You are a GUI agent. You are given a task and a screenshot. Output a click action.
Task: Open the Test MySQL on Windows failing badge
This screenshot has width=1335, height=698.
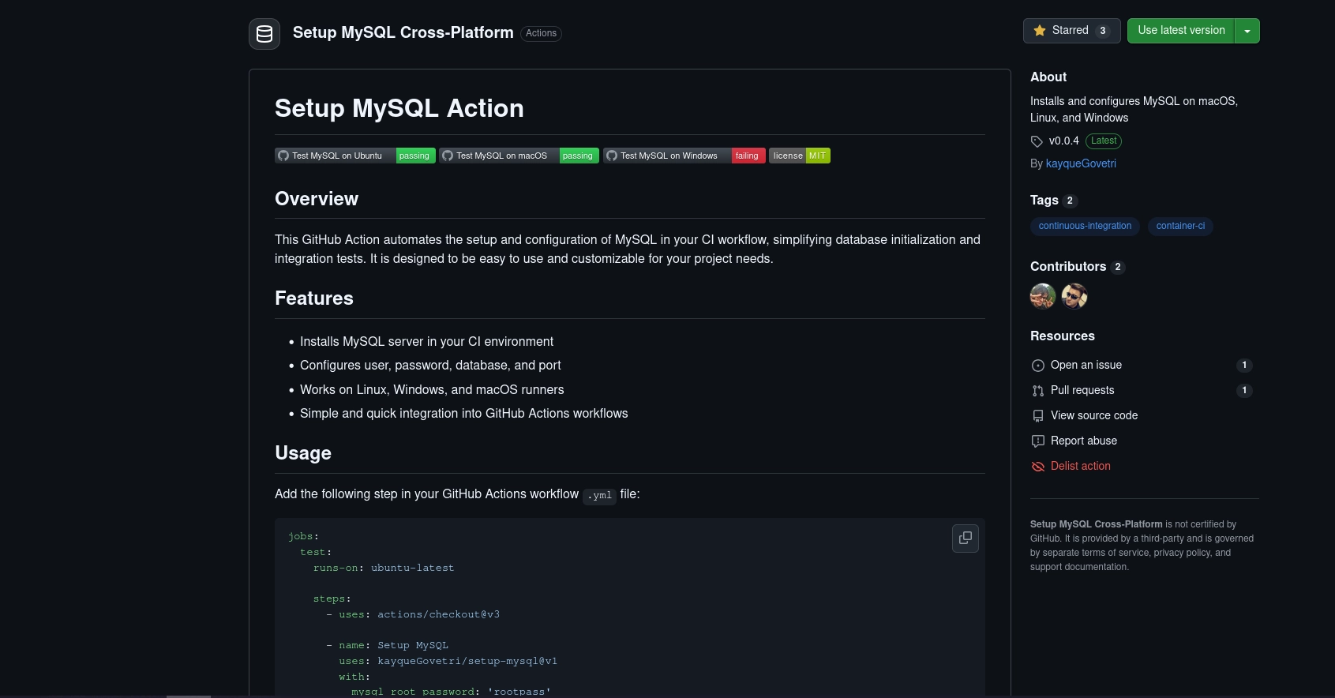(684, 156)
